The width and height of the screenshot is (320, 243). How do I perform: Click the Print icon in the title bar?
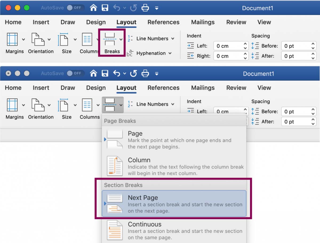pyautogui.click(x=146, y=8)
